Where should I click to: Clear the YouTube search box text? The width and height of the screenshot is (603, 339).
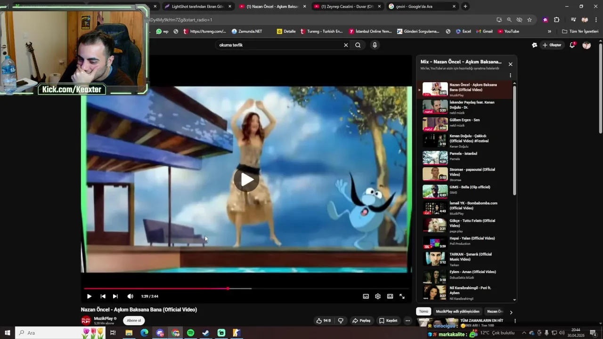pos(346,45)
